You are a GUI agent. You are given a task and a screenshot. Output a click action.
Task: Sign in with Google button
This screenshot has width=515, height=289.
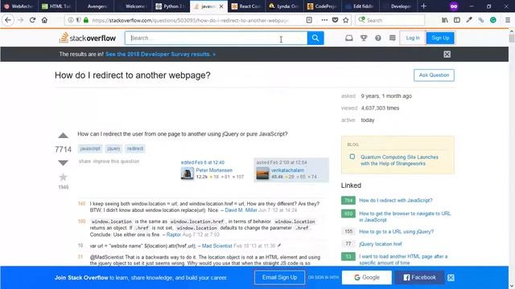[367, 278]
